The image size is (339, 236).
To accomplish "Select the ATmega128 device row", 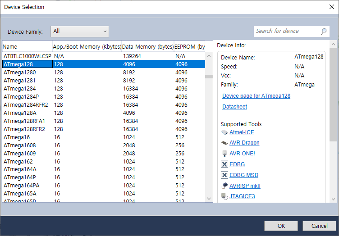I will pos(104,64).
